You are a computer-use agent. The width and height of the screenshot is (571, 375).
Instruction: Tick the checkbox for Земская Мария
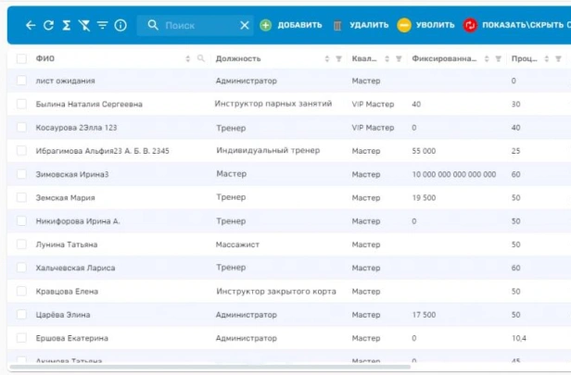tap(21, 198)
